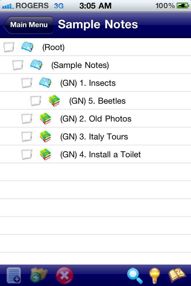191x286 pixels.
Task: Tap the stacked books icon beside Old Photos
Action: [45, 119]
